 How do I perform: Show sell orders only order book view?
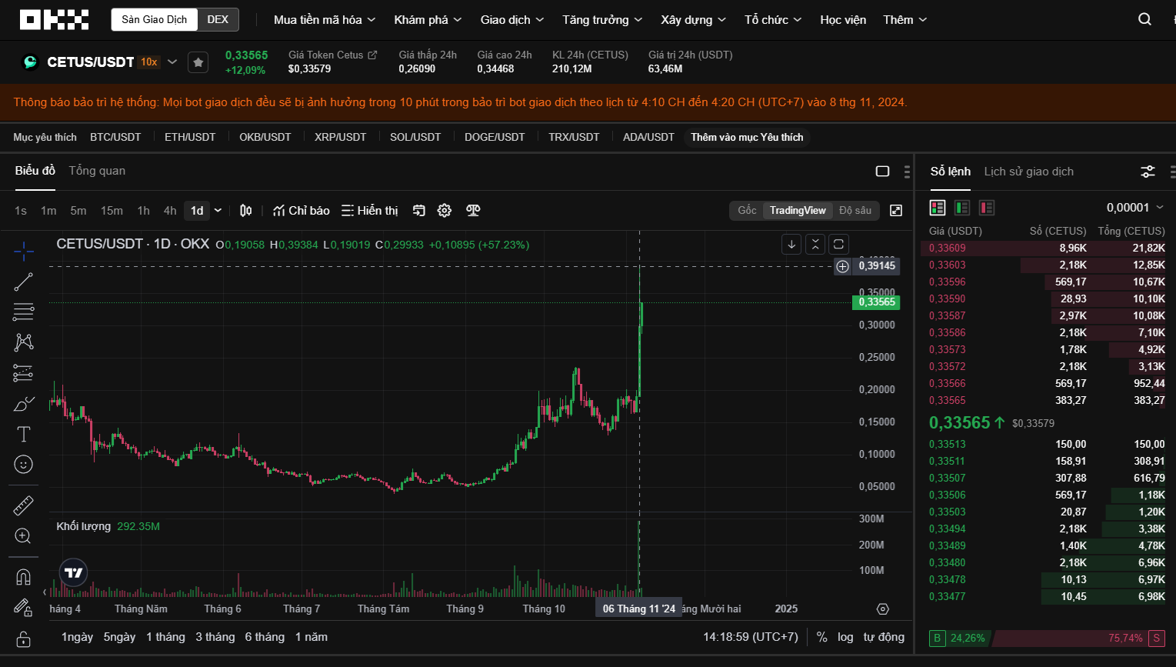click(987, 208)
